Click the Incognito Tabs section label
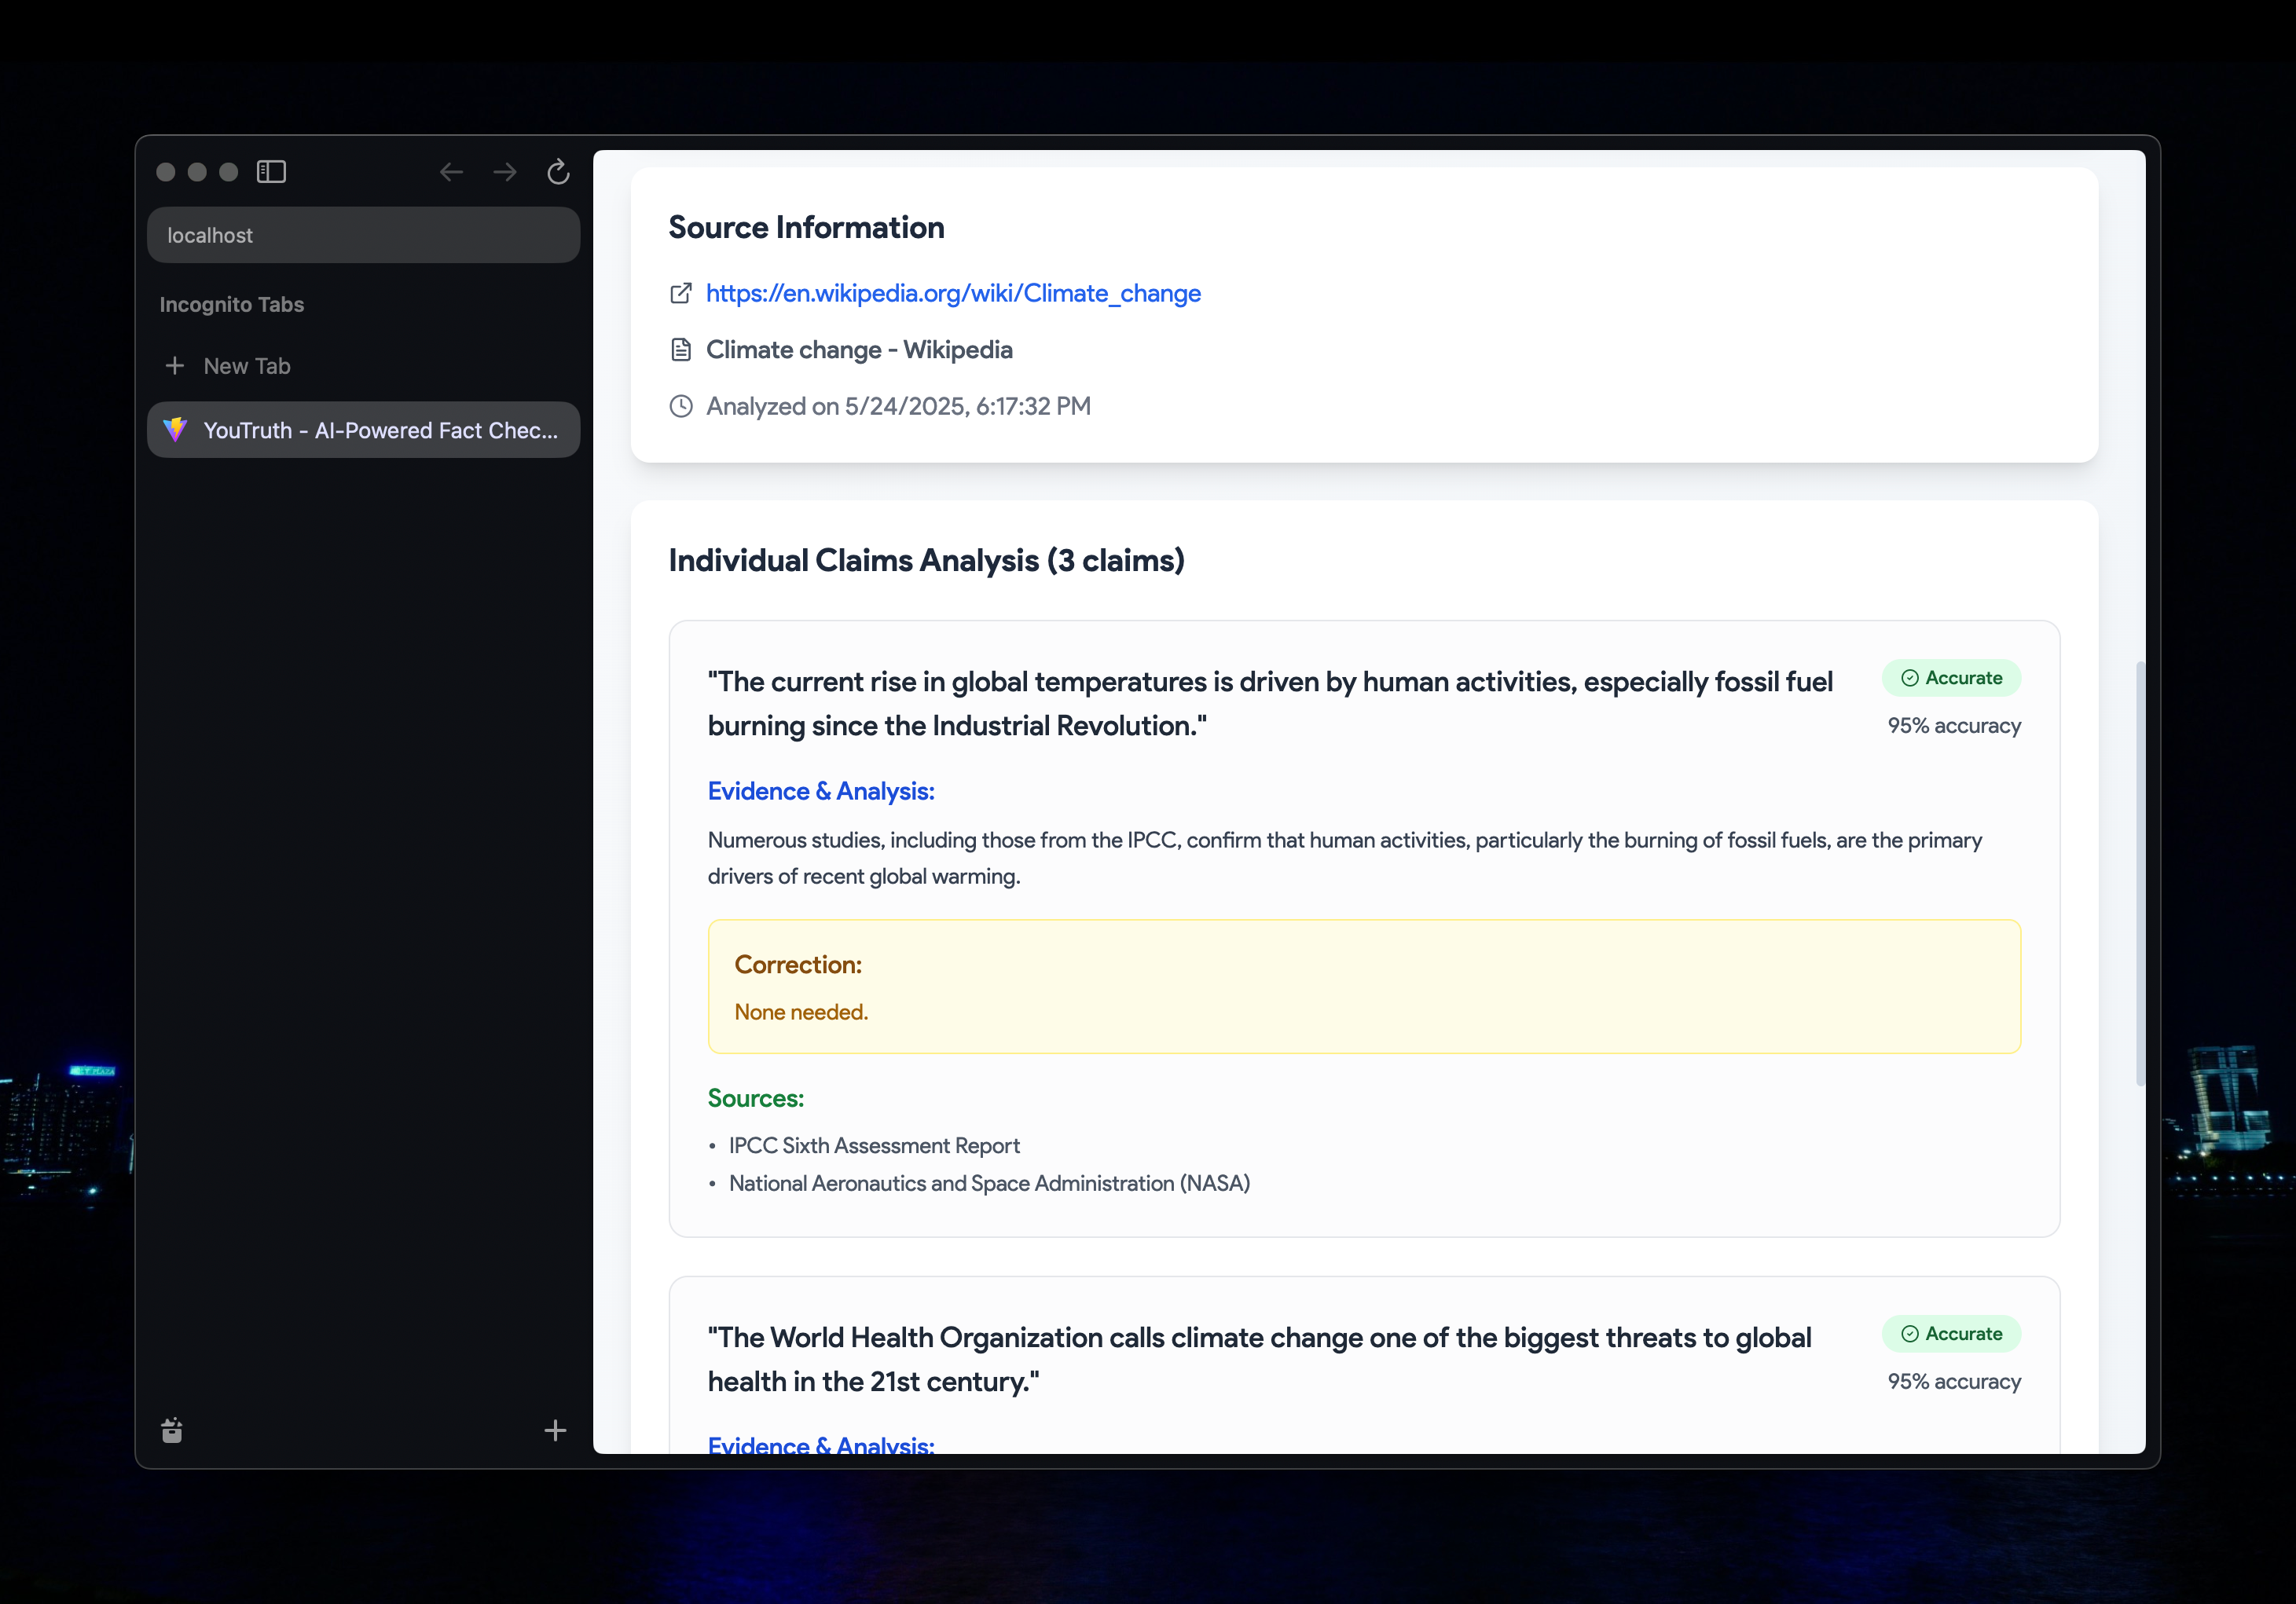This screenshot has width=2296, height=1604. 232,305
